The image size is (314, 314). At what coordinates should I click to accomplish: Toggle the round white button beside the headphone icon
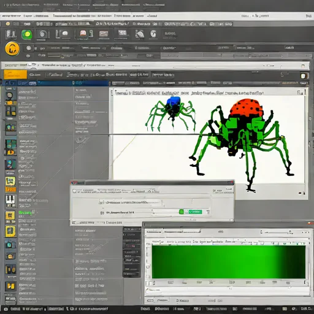(29, 48)
